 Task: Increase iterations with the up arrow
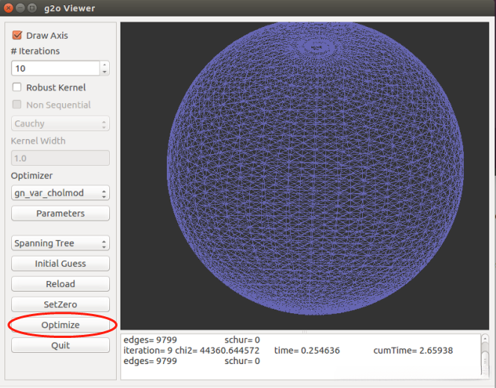105,64
